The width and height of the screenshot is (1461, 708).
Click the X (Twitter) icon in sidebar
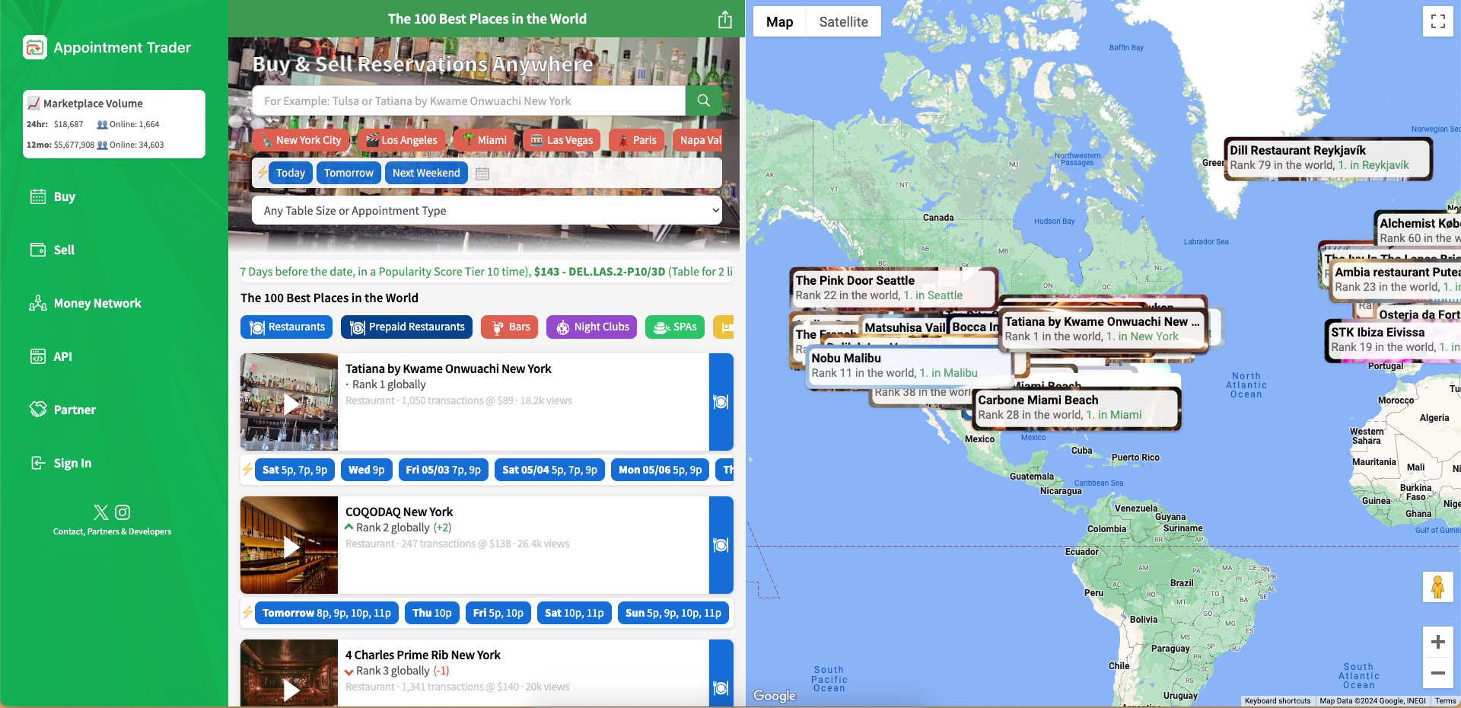100,512
